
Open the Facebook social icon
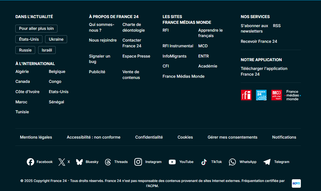30,162
